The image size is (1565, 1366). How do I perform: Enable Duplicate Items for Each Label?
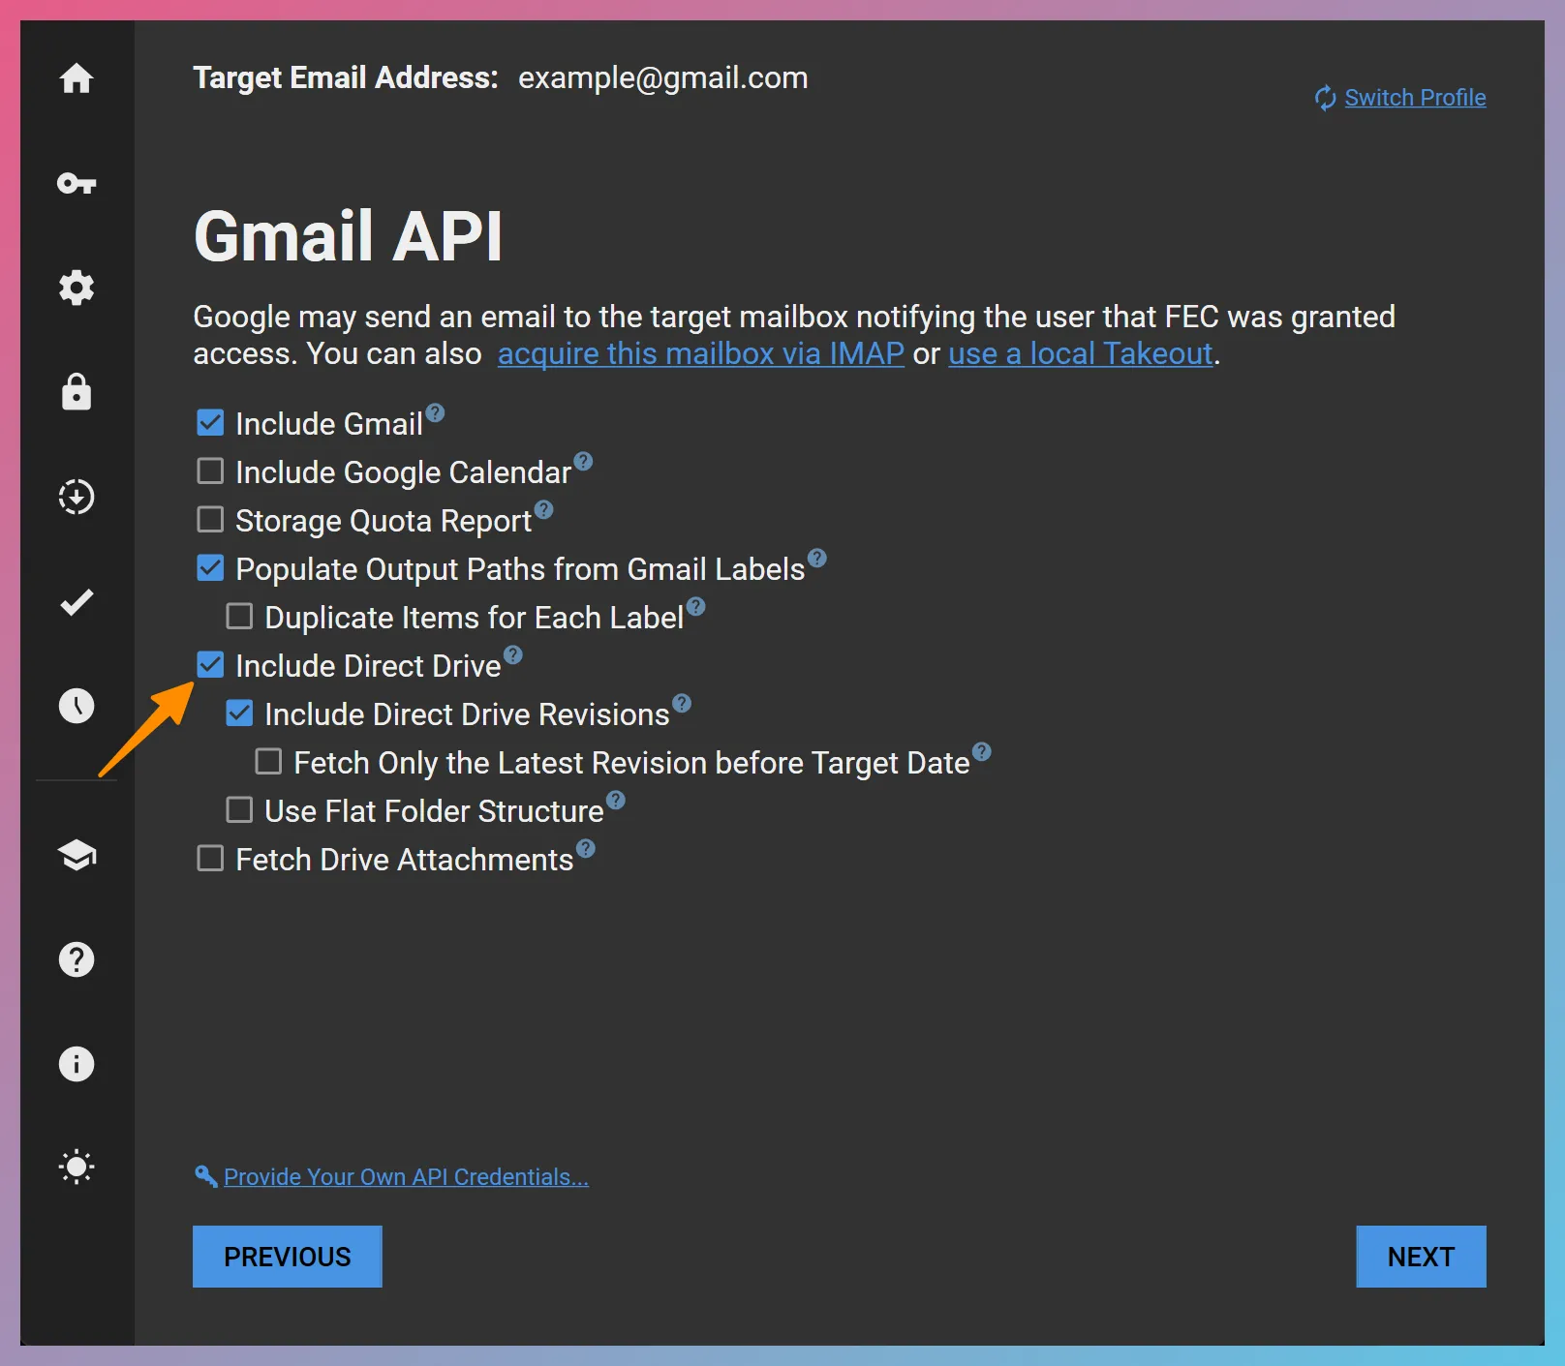[x=239, y=617]
